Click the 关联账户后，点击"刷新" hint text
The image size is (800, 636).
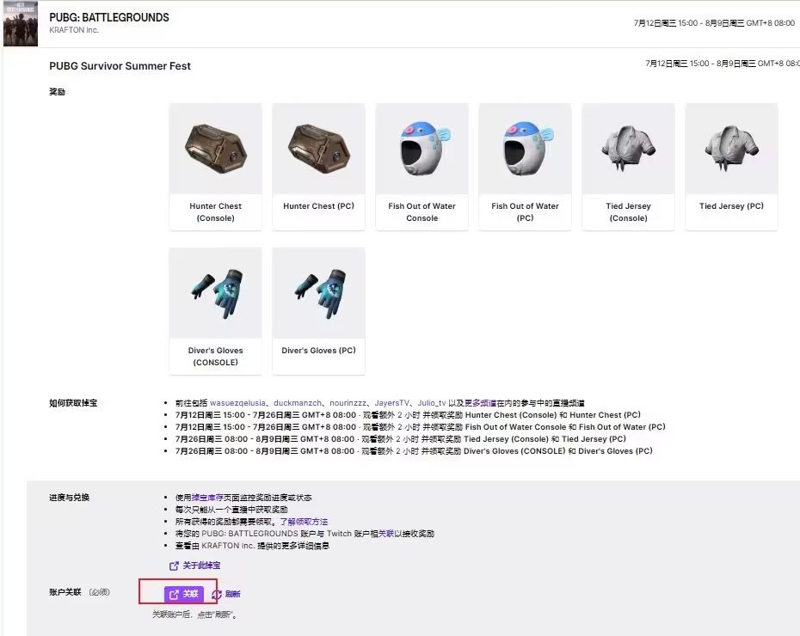[195, 615]
